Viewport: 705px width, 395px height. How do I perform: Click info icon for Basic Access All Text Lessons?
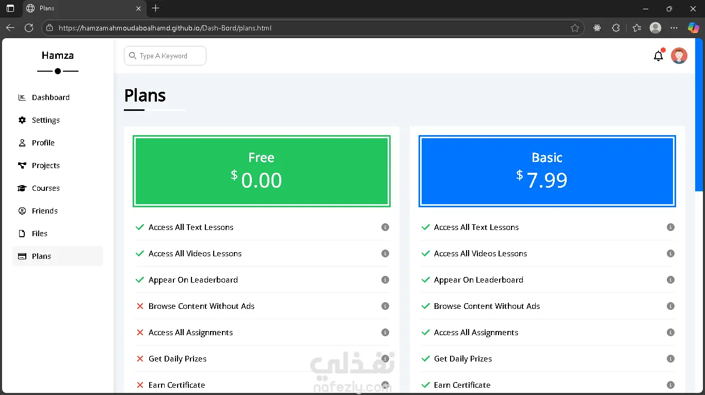670,227
